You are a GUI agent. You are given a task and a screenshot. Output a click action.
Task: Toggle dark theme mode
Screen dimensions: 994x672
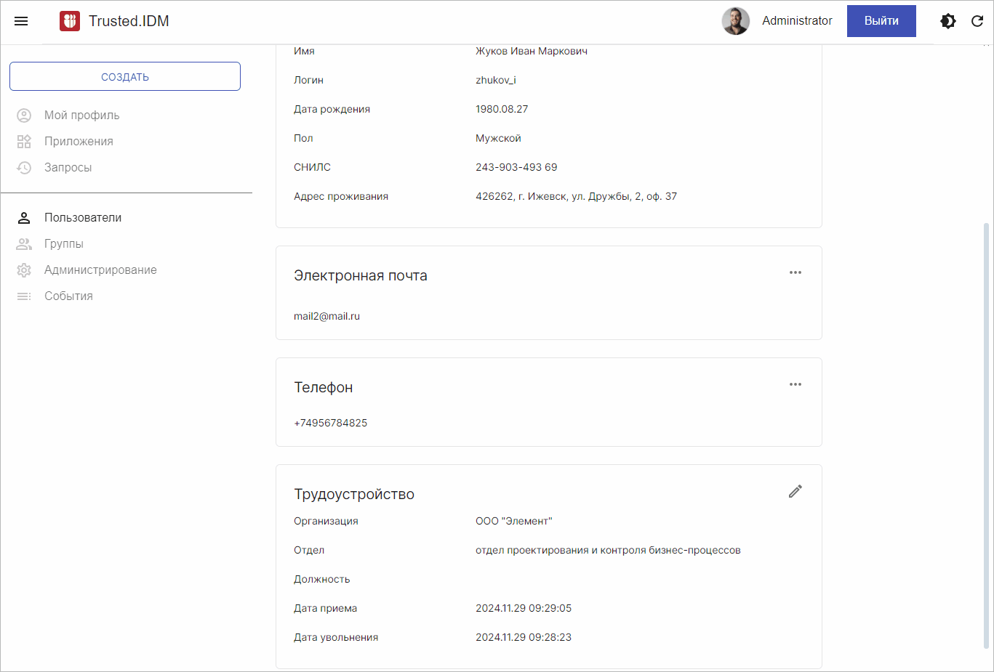(948, 21)
